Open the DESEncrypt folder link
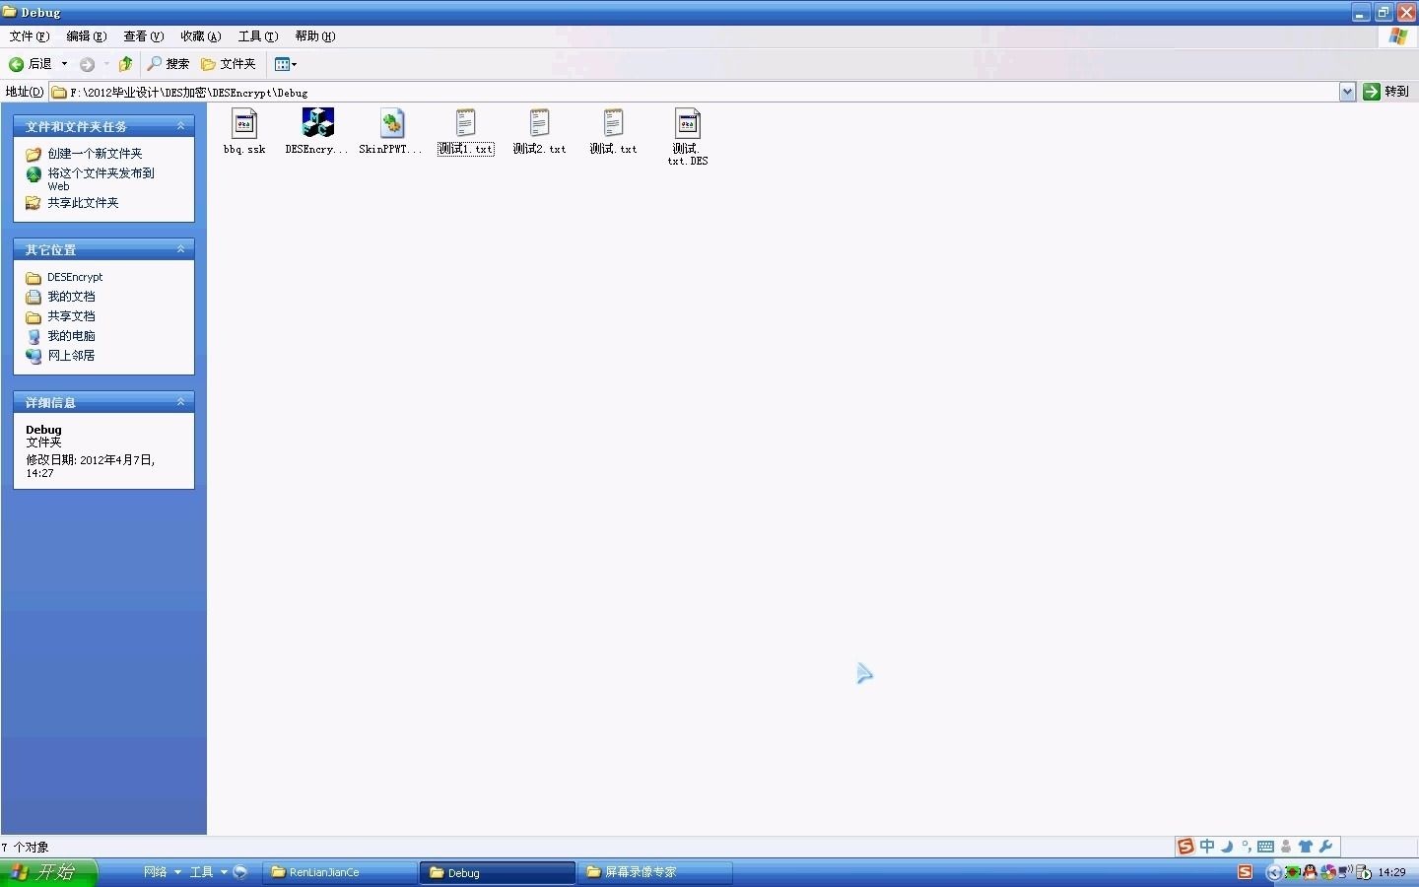Screen dimensions: 1419x887 [75, 277]
